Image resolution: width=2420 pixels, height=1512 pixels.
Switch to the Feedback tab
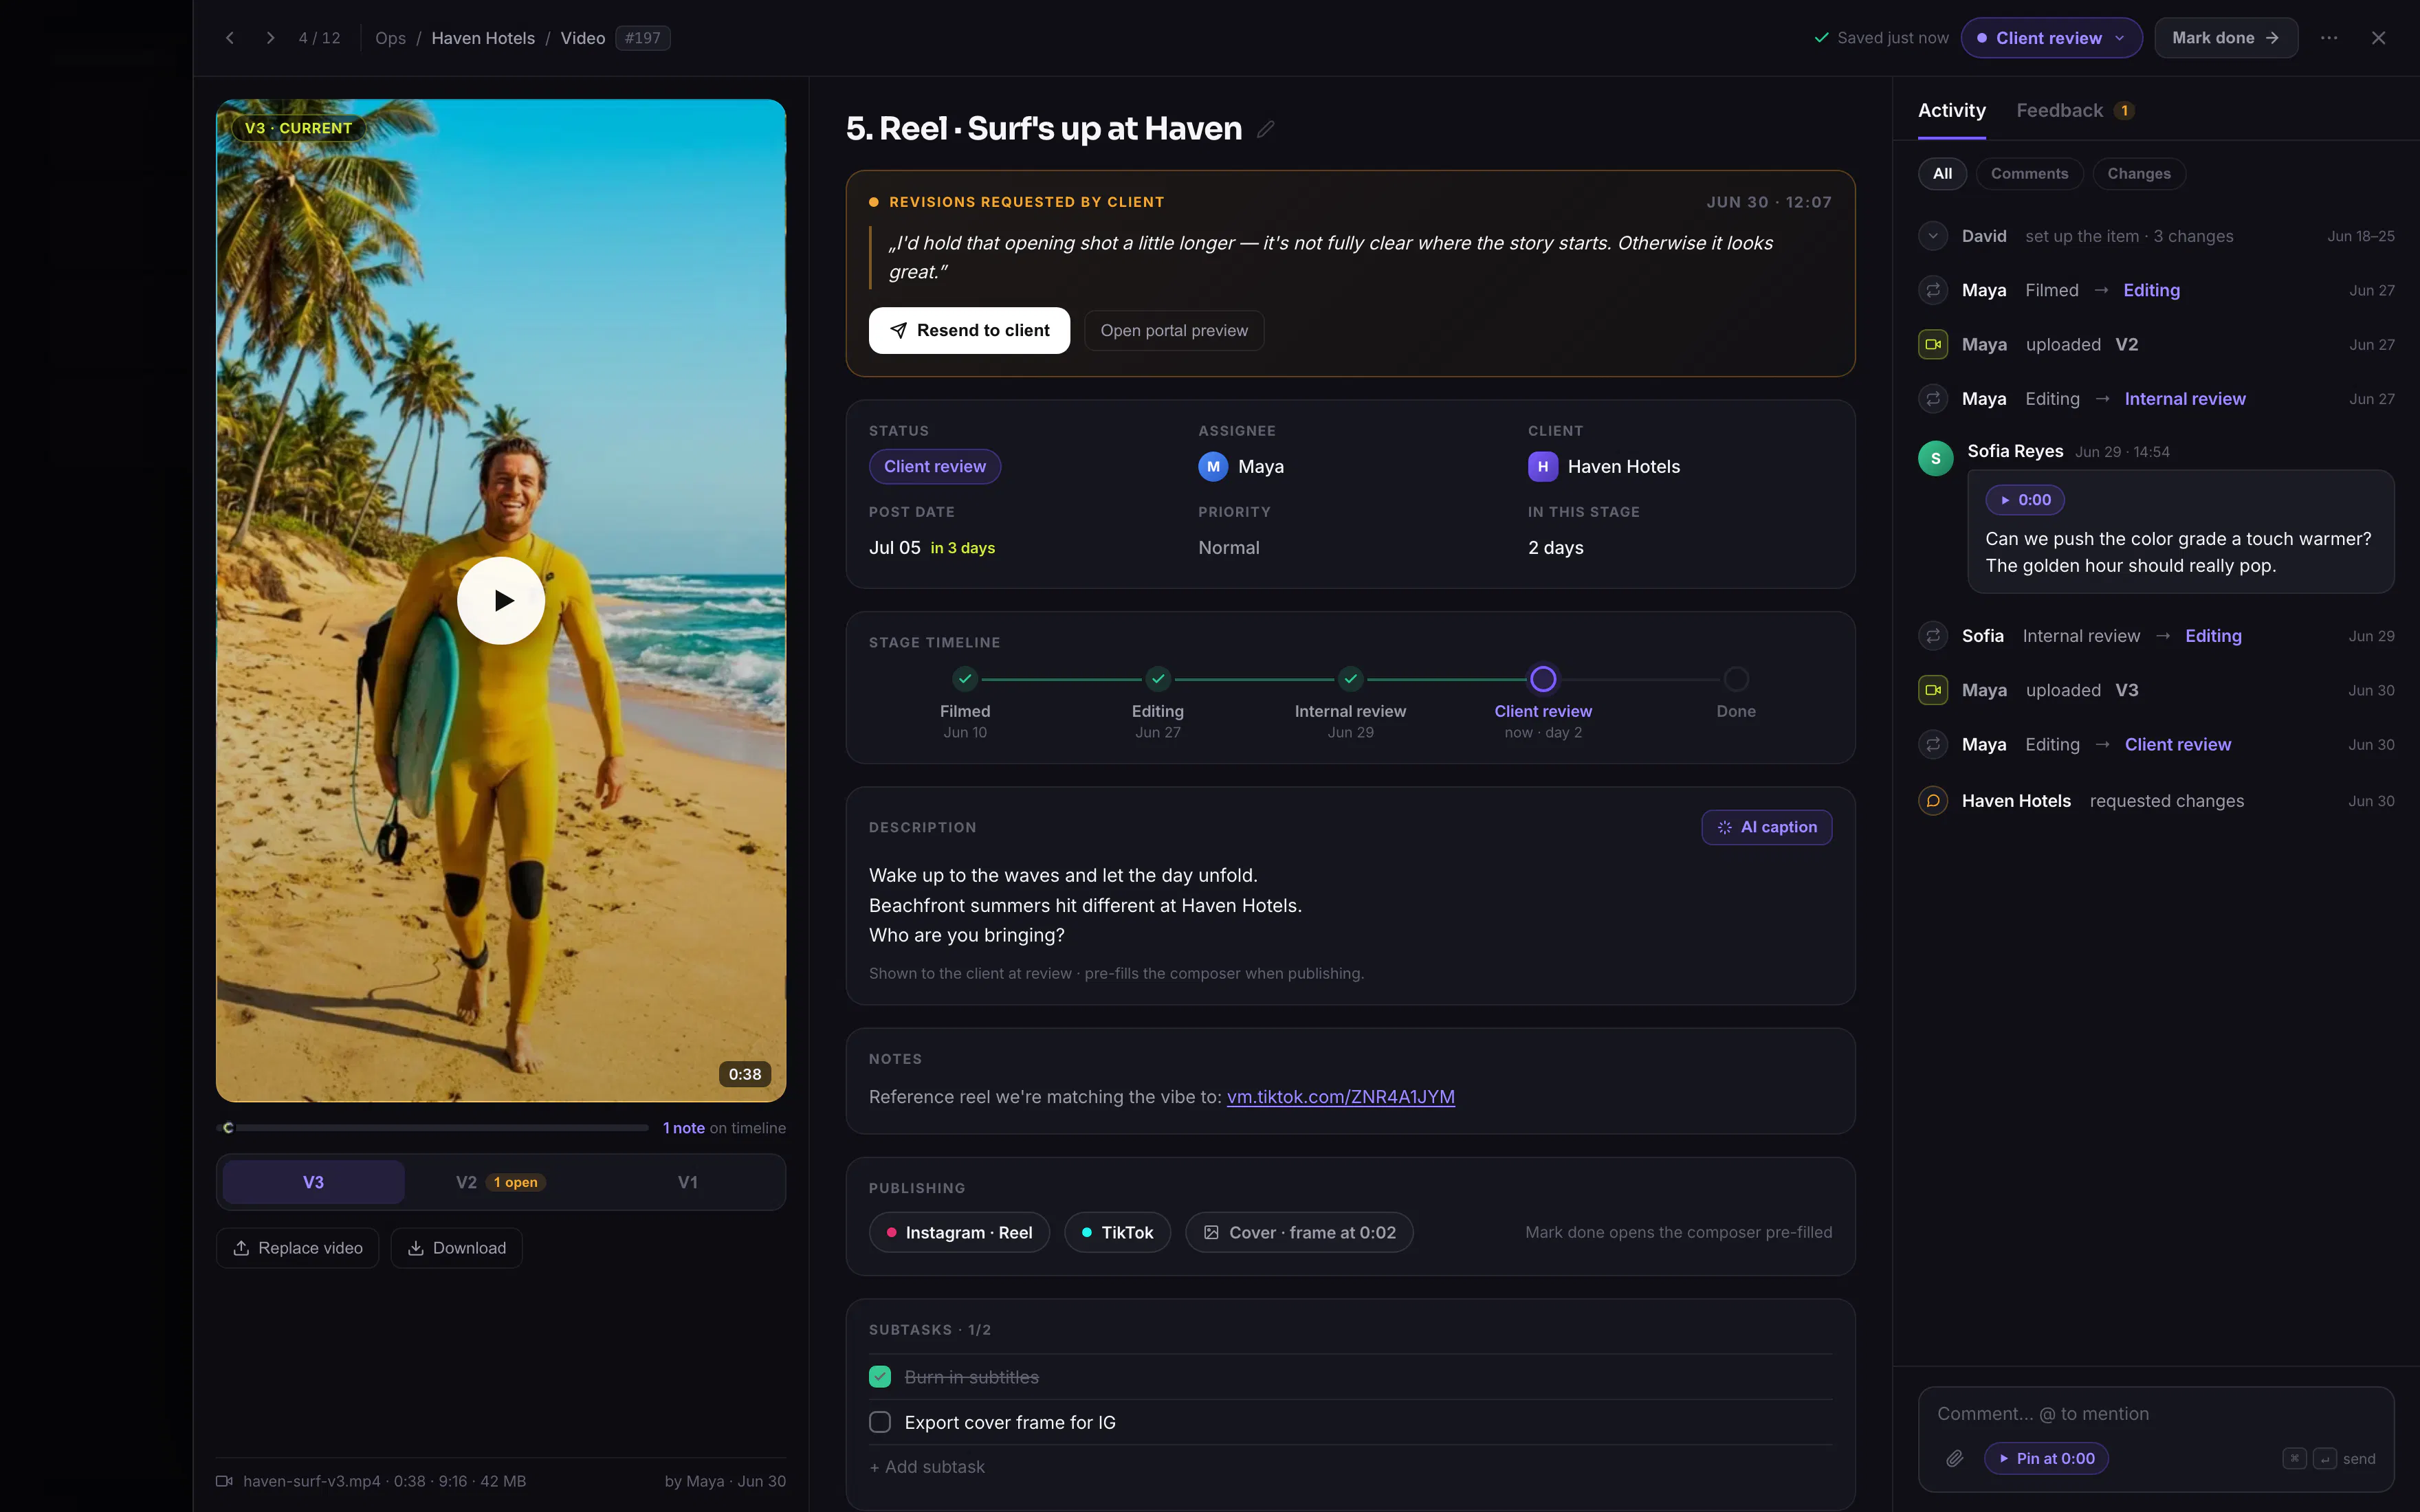point(2075,111)
